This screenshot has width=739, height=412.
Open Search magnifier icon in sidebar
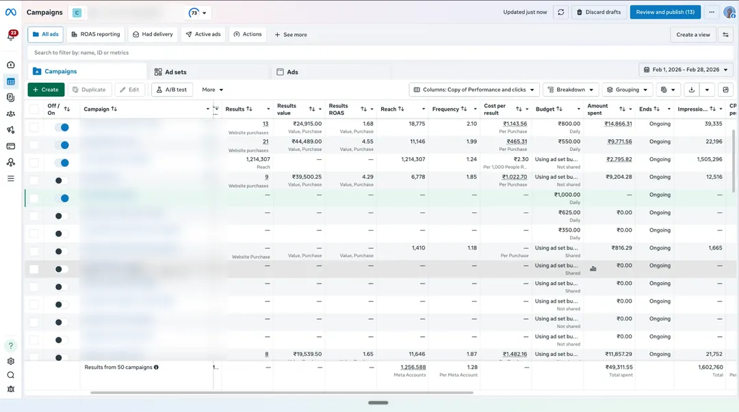[x=11, y=375]
